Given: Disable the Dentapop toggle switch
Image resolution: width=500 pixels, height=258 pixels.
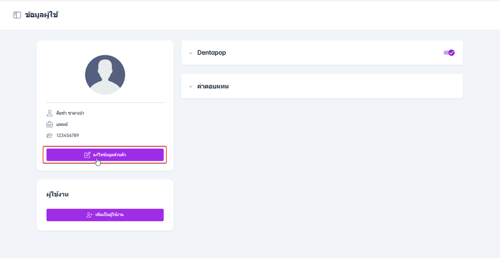Looking at the screenshot, I should click(x=449, y=53).
